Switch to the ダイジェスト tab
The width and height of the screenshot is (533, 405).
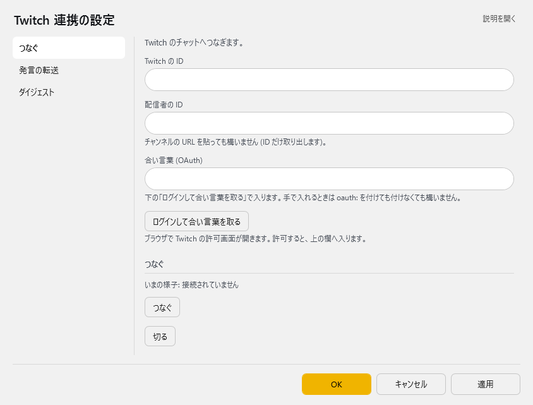69,92
